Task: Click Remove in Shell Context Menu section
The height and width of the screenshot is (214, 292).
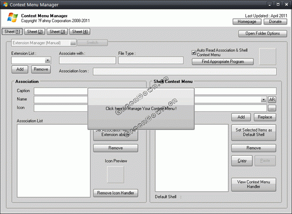Action: pyautogui.click(x=253, y=148)
